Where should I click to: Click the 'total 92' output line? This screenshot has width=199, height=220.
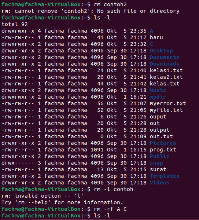point(15,24)
